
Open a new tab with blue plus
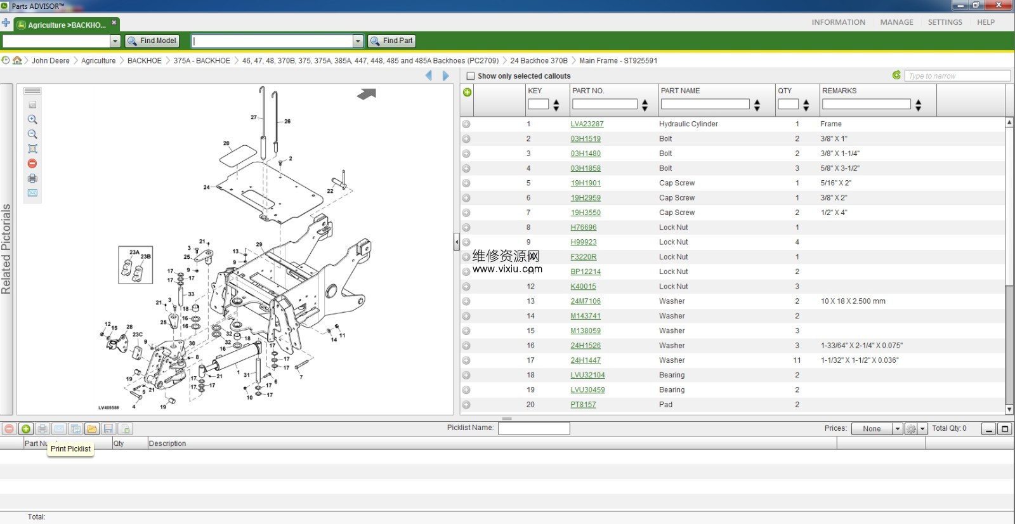coord(6,23)
